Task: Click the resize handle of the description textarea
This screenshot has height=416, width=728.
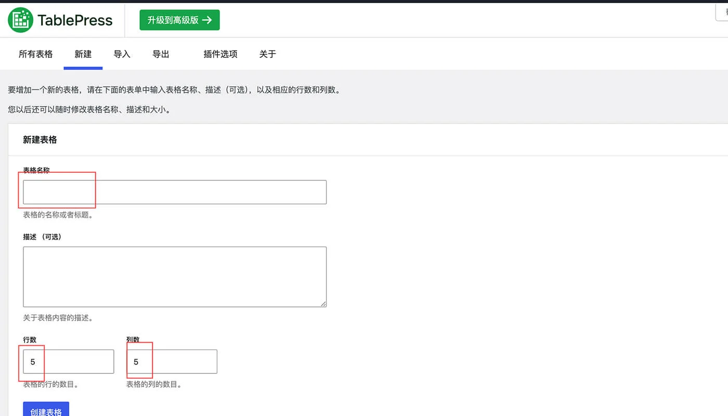Action: 323,304
